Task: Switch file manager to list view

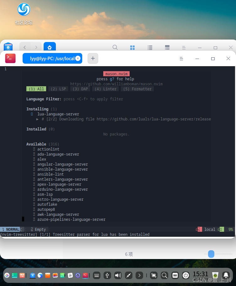Action: click(150, 48)
